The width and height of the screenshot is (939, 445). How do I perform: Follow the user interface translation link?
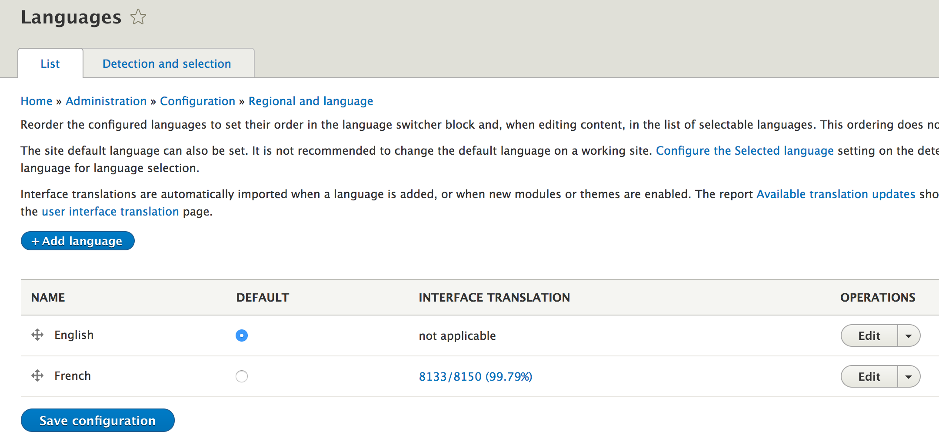coord(110,212)
